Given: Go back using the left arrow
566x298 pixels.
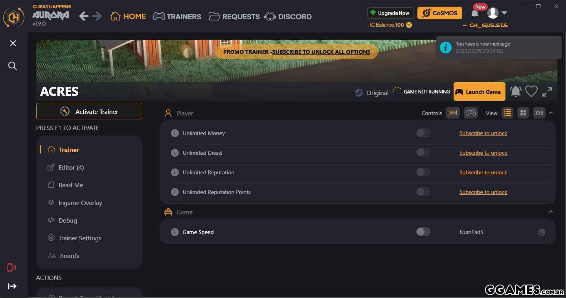Looking at the screenshot, I should click(84, 16).
